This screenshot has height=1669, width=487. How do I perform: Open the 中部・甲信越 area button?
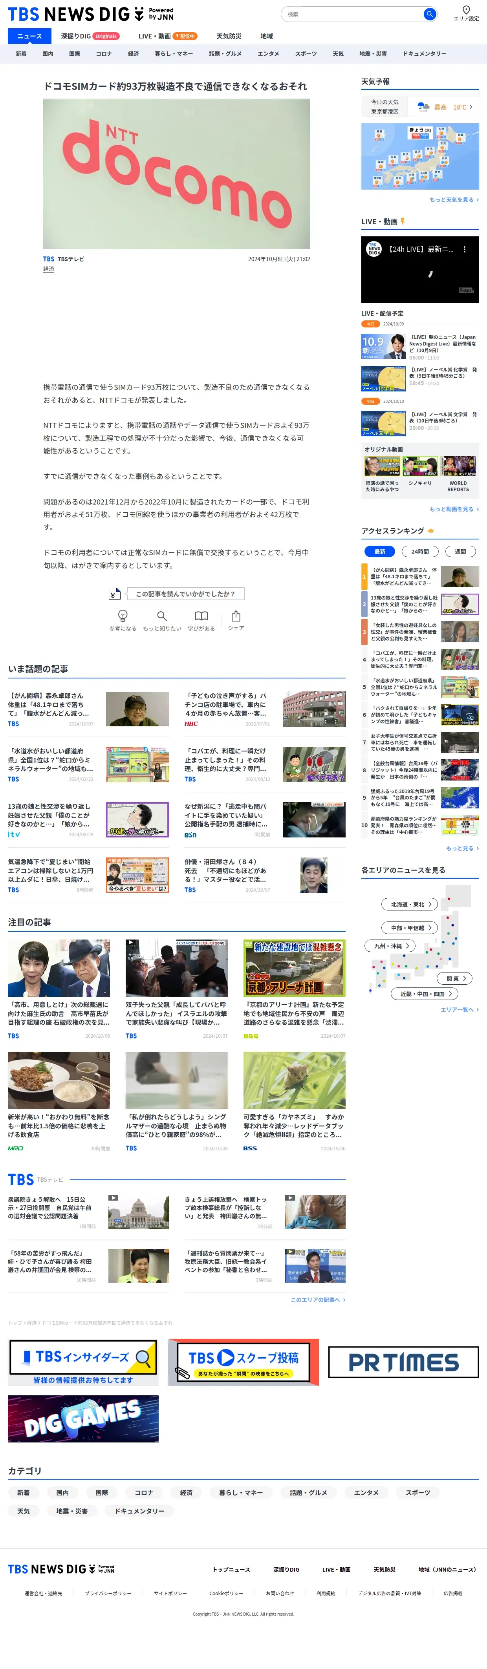point(410,928)
